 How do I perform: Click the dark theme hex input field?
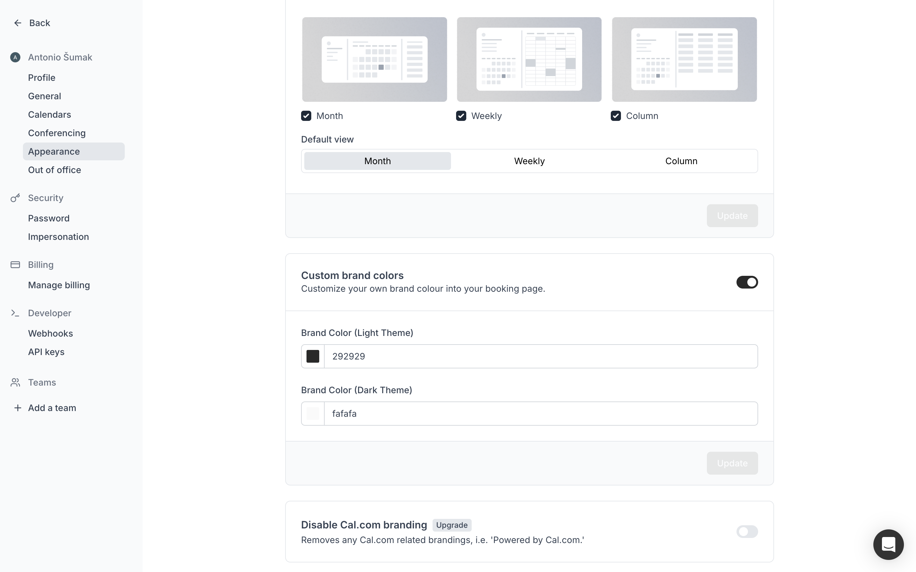click(x=540, y=414)
